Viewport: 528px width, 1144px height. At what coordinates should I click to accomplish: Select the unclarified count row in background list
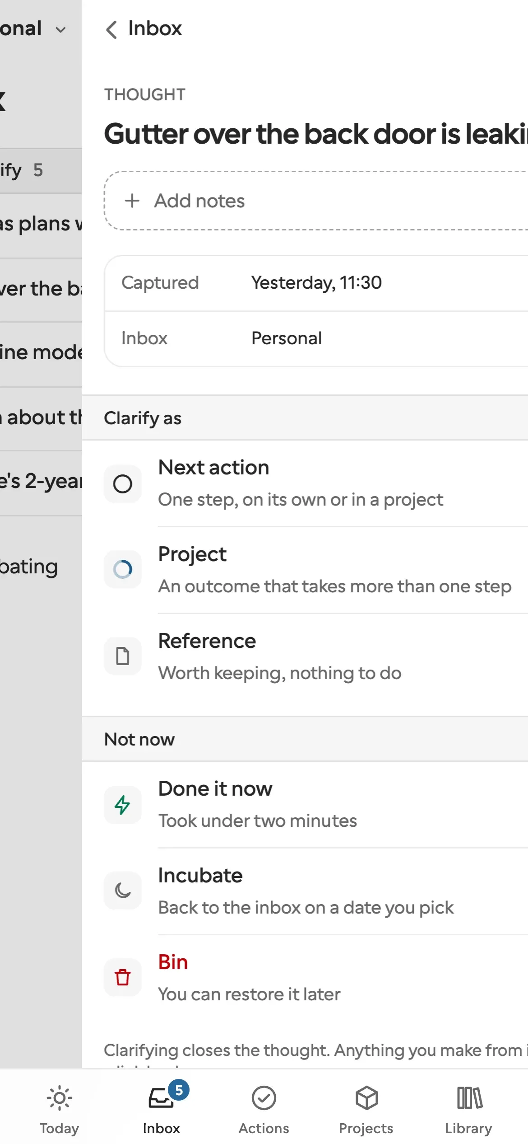(x=41, y=171)
